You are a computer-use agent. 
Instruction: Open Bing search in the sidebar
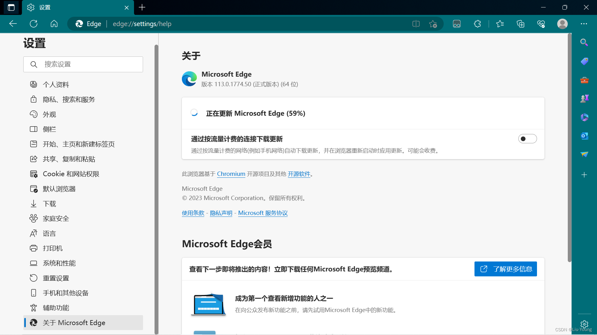[584, 42]
